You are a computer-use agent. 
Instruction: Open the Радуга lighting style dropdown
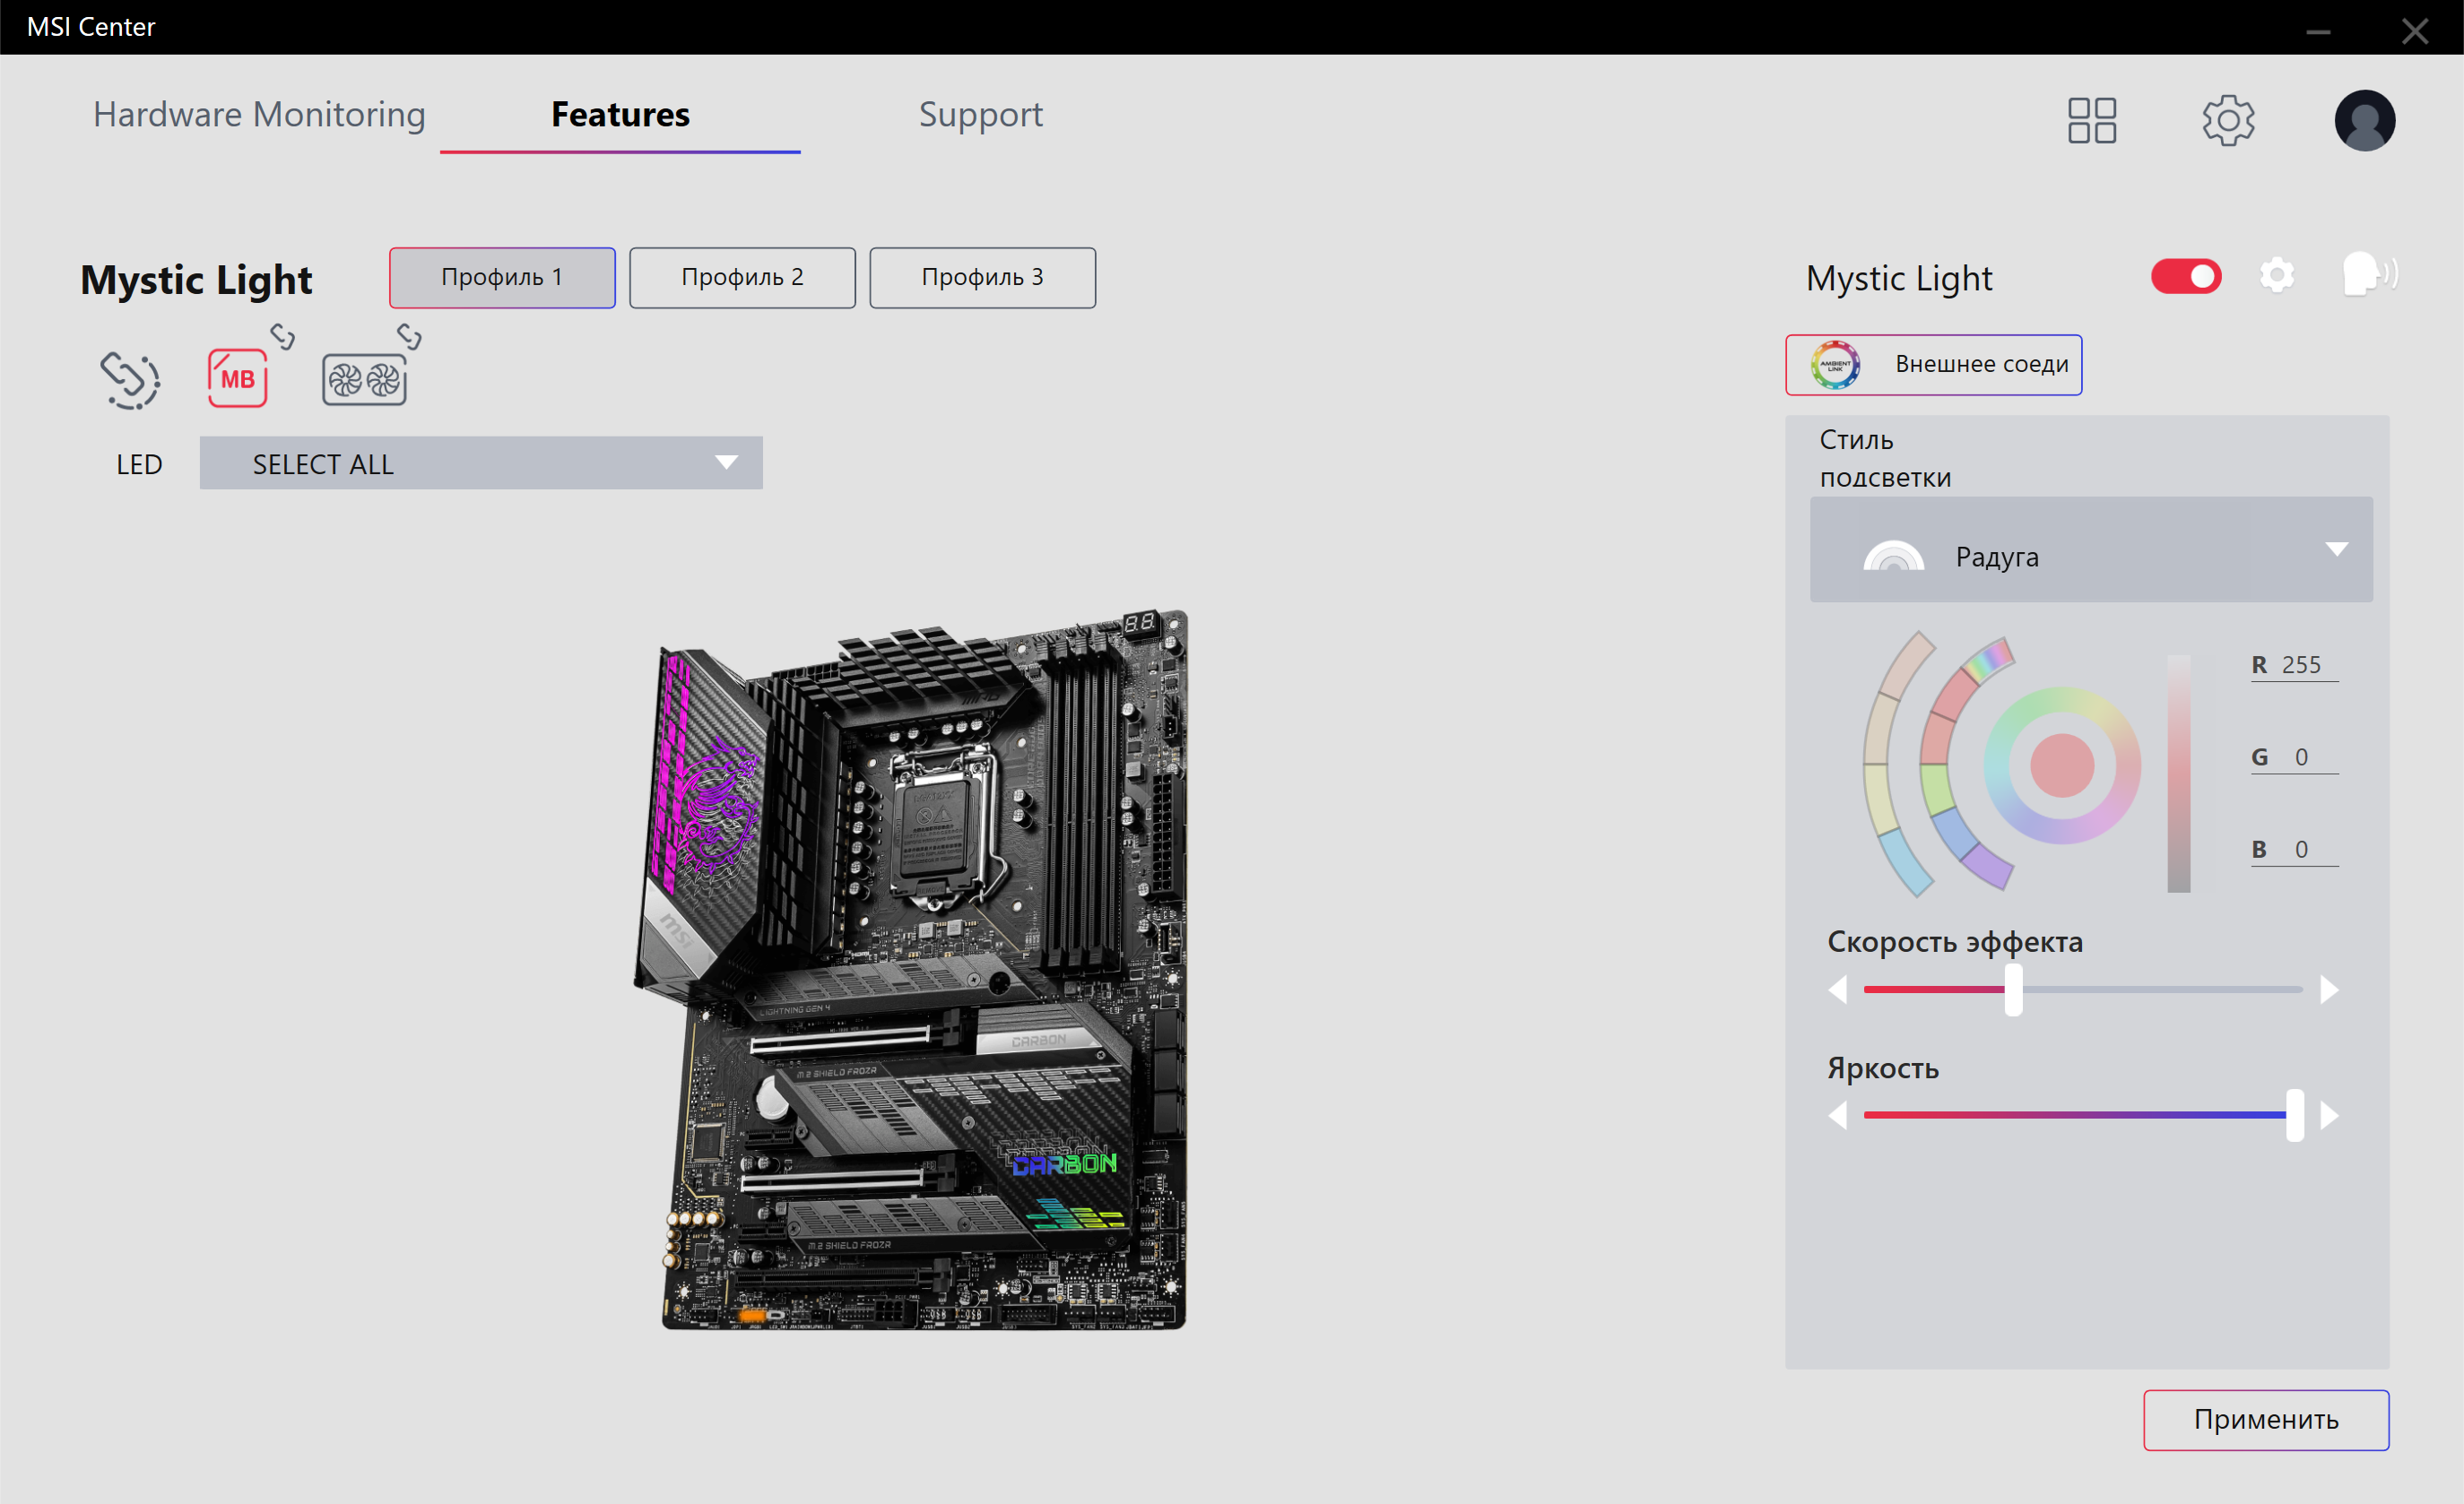[x=2090, y=550]
